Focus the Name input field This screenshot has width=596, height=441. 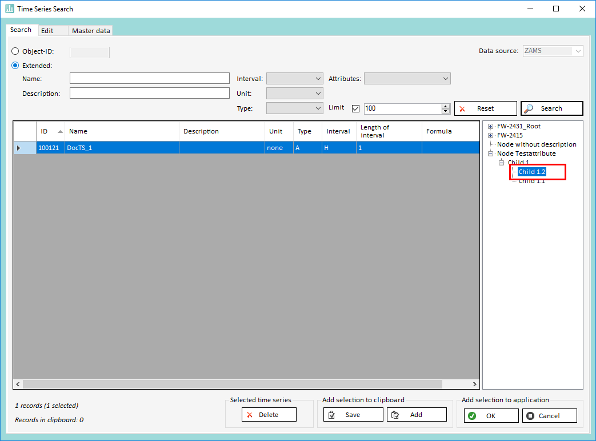click(150, 79)
